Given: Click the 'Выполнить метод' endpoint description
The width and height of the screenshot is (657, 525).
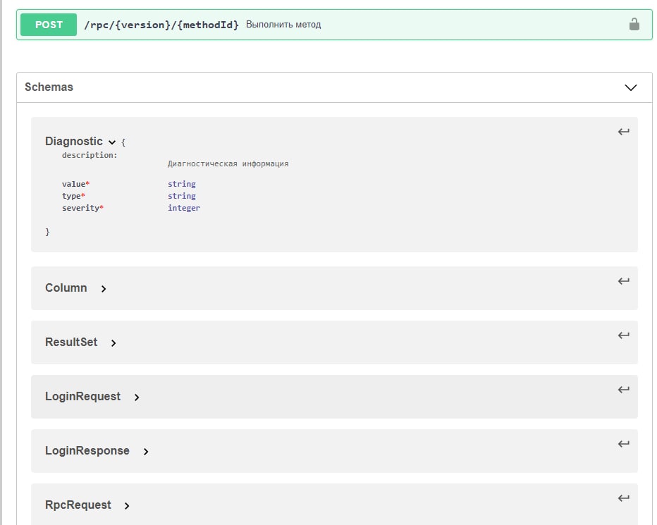Looking at the screenshot, I should [x=283, y=24].
